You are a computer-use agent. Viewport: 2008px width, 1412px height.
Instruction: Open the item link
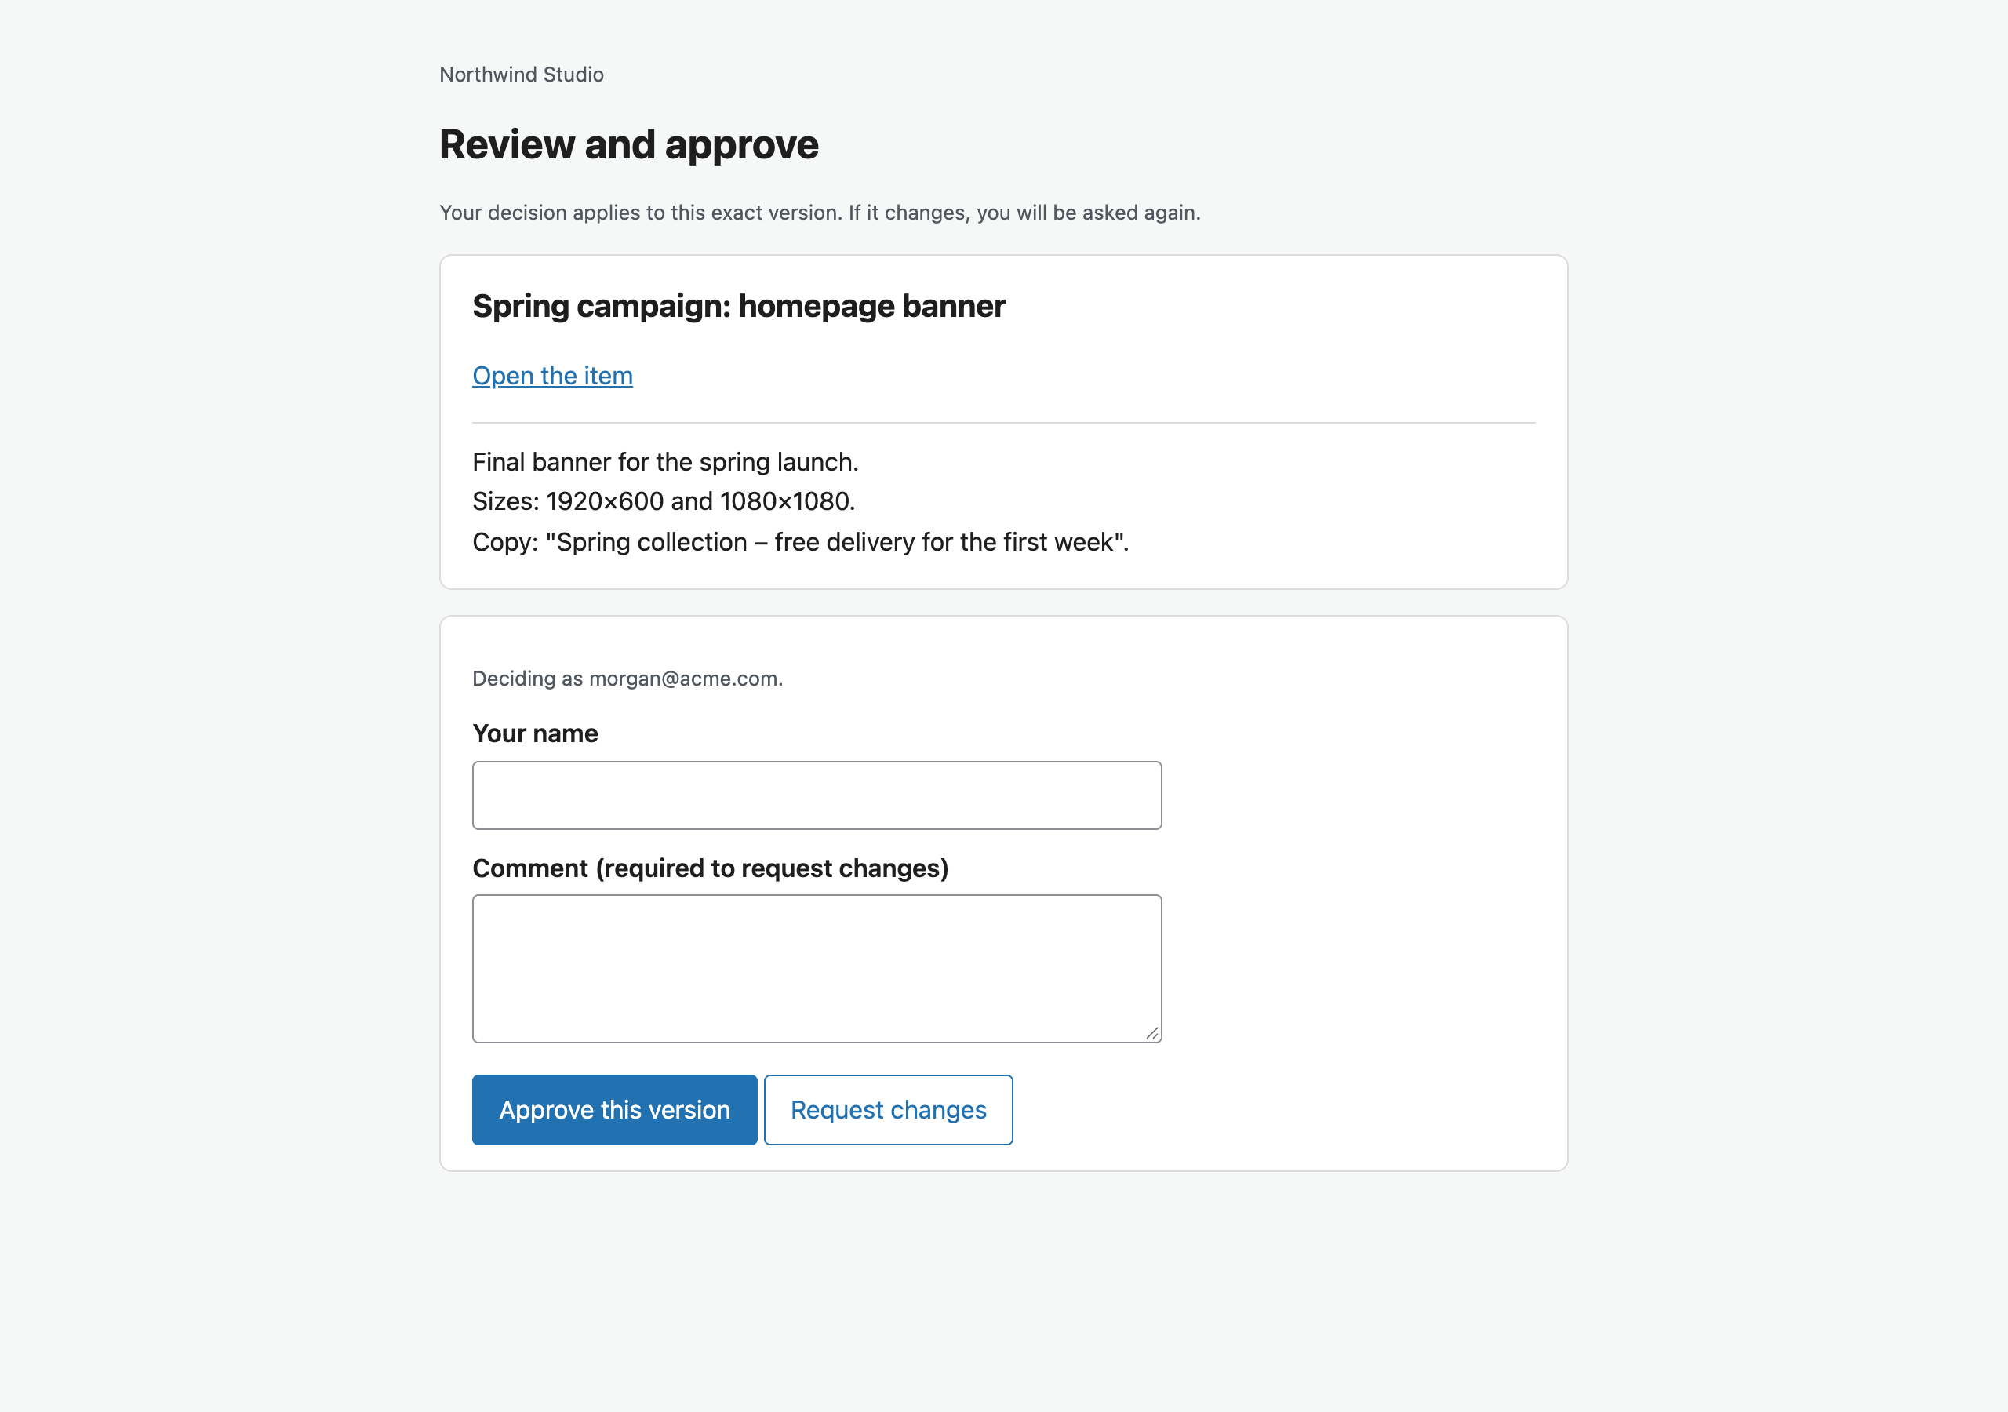pos(552,375)
